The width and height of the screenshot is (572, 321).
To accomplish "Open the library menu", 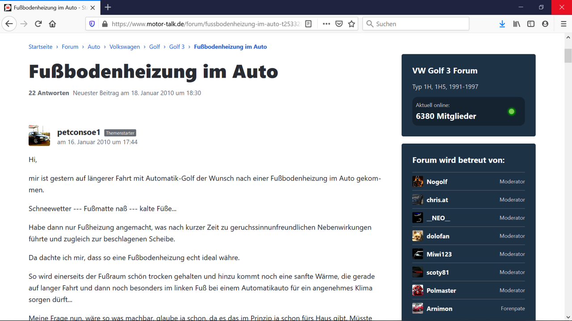I will pos(517,24).
